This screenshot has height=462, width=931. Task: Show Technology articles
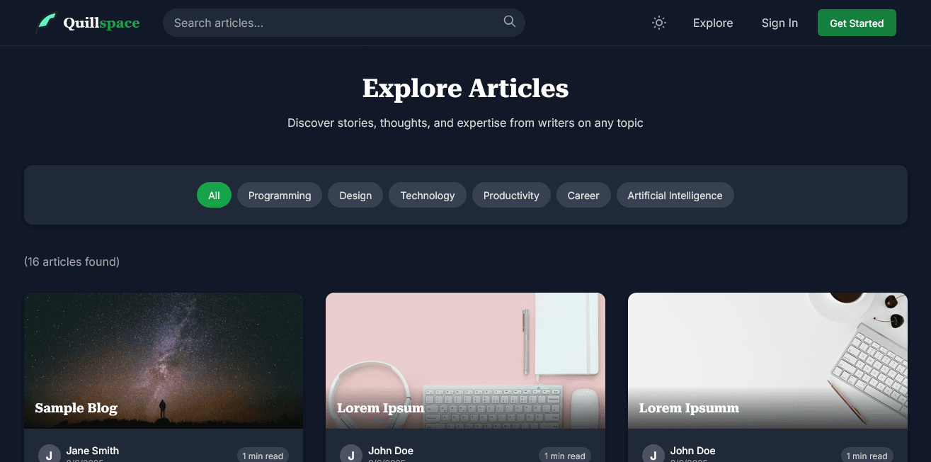[428, 196]
